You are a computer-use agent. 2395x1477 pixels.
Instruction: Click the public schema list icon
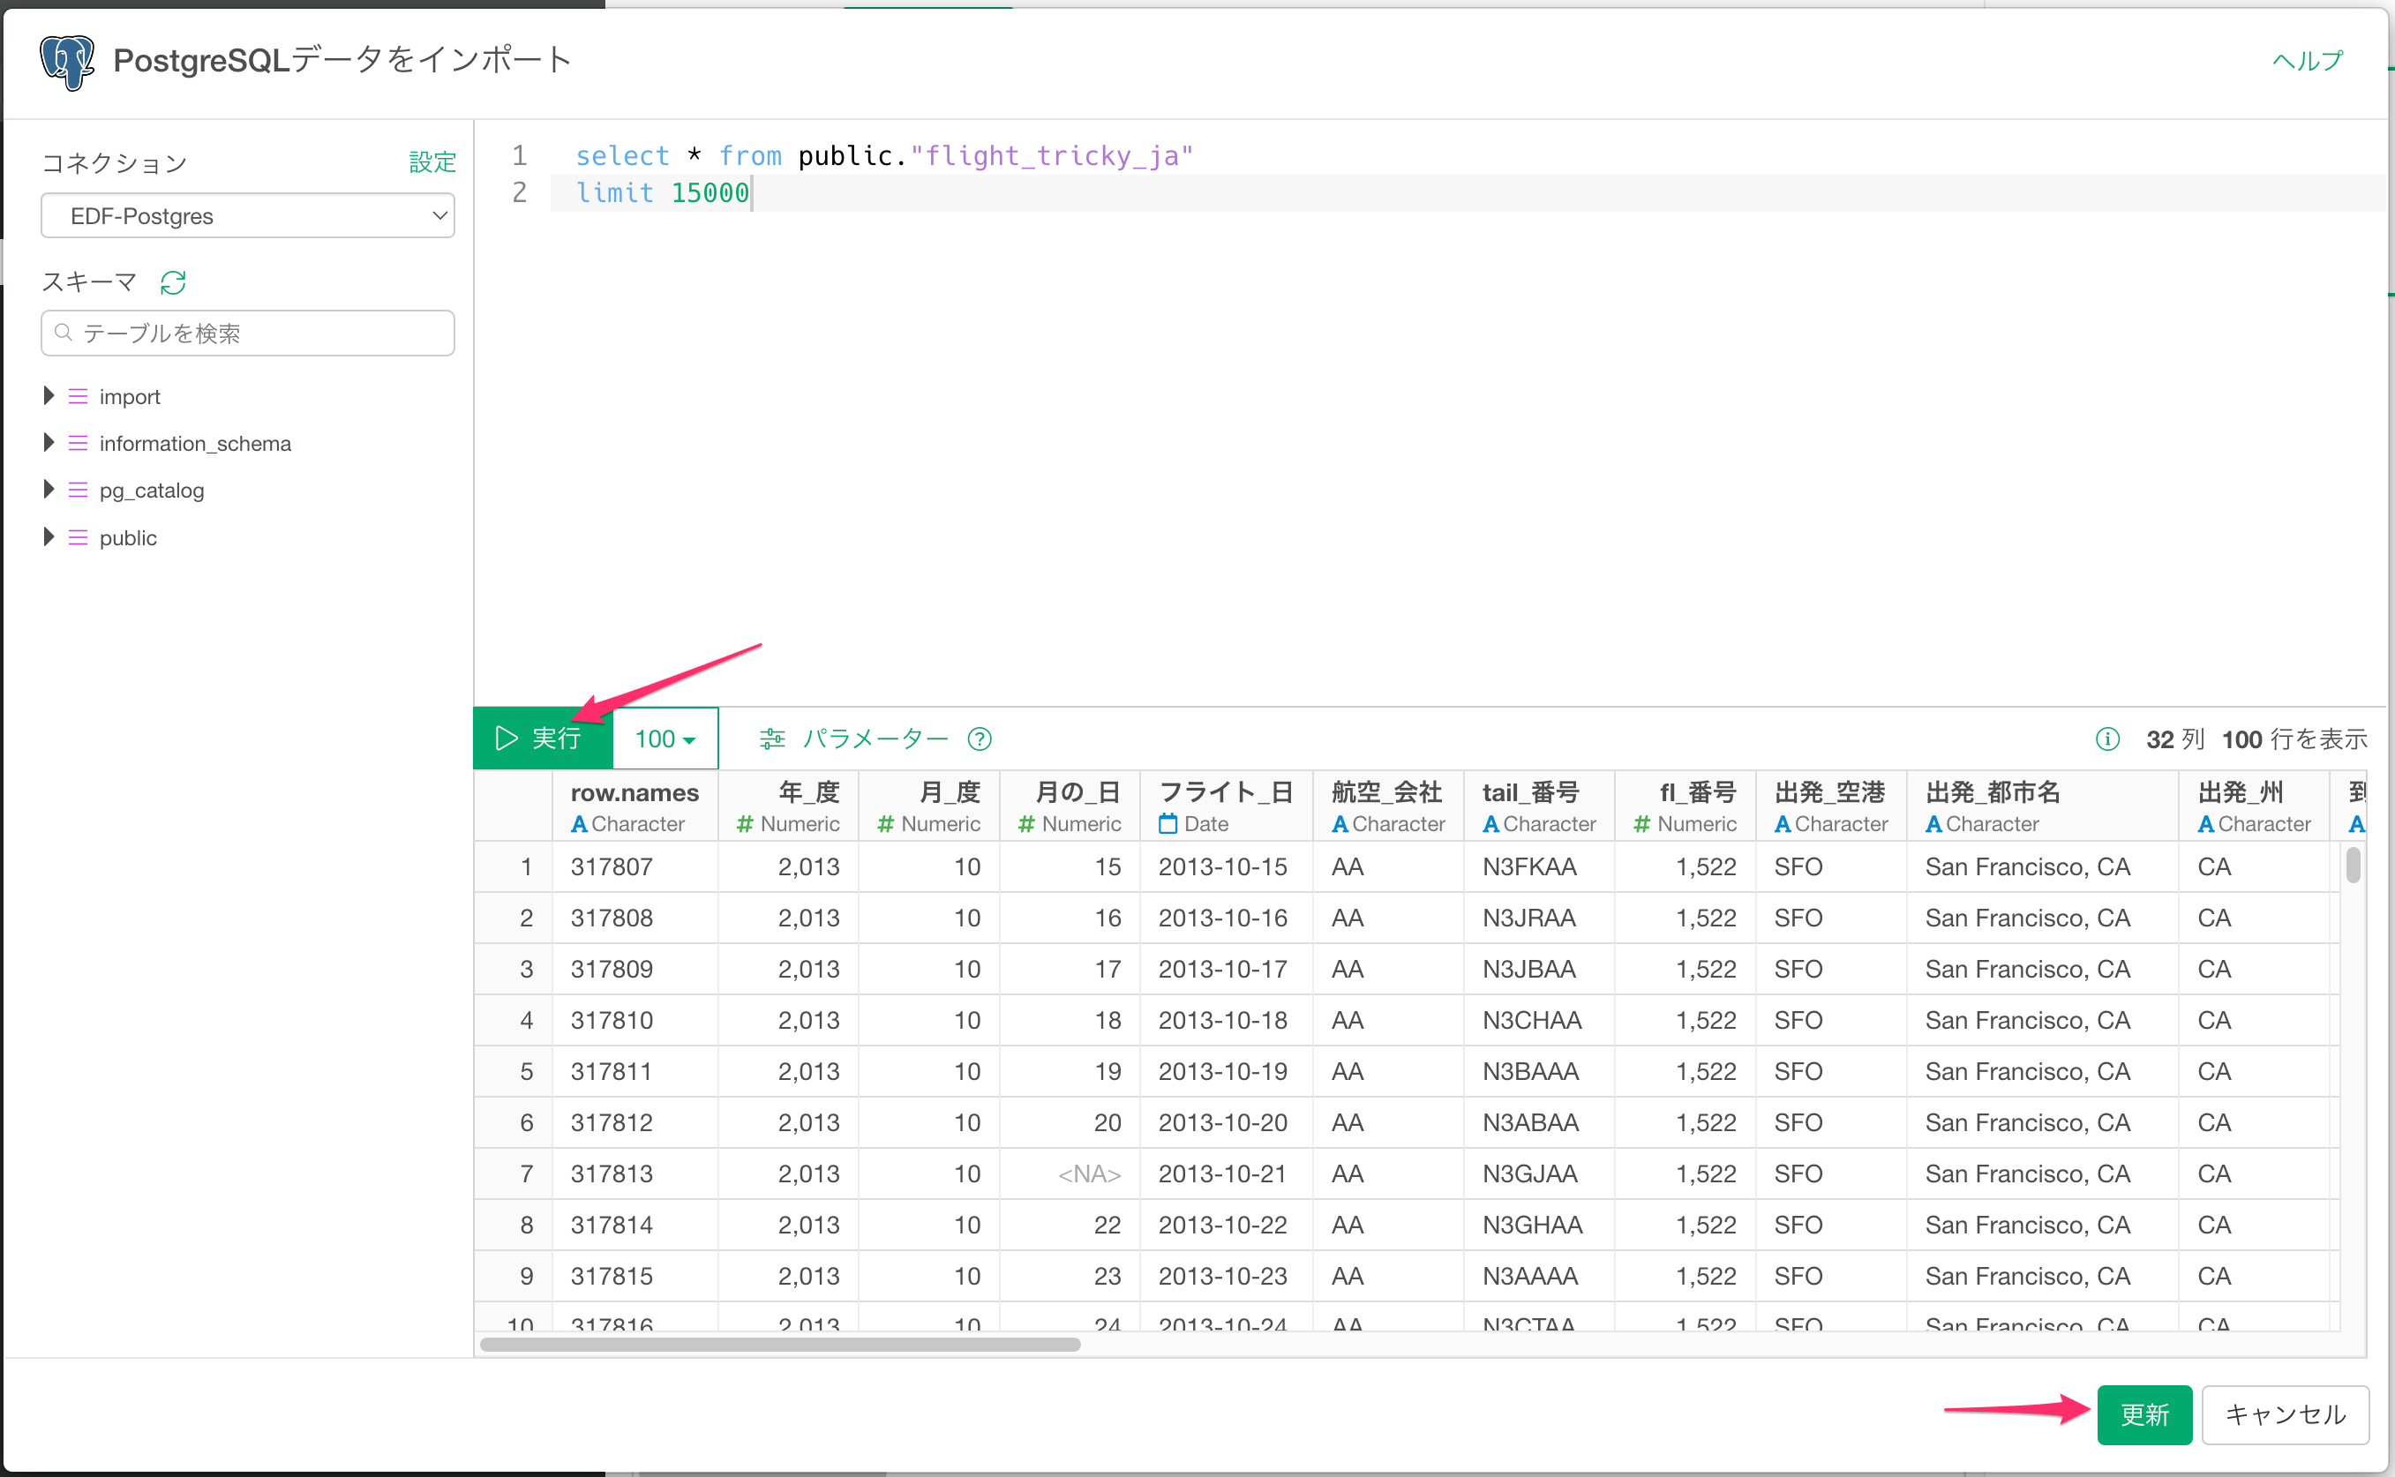point(79,537)
